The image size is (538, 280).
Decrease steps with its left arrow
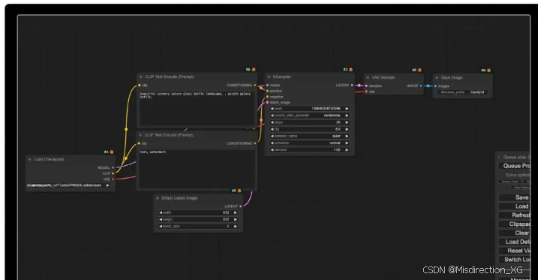point(272,122)
